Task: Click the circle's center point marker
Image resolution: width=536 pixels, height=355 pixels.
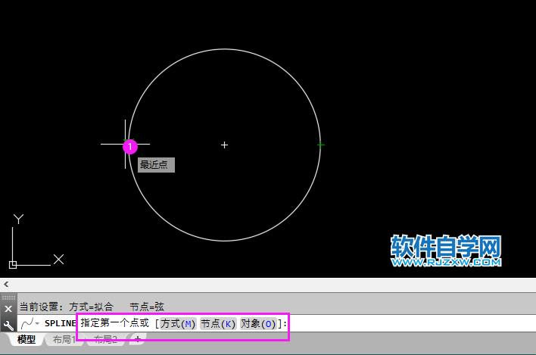Action: point(224,145)
